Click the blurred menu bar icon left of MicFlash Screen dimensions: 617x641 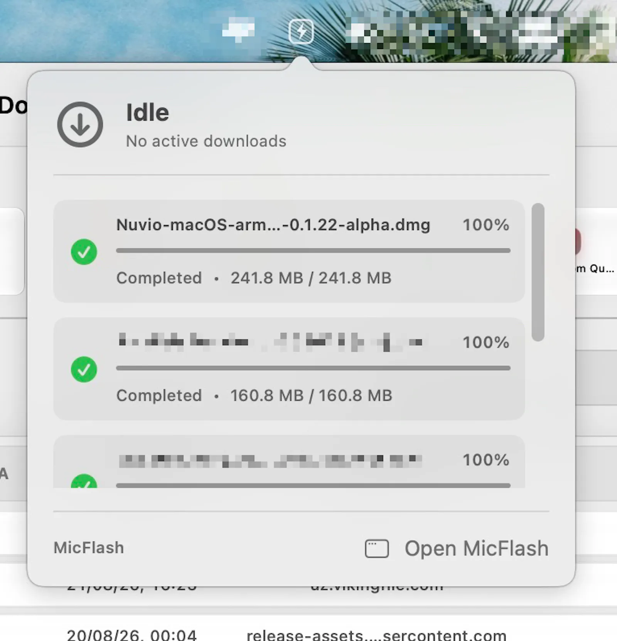click(x=239, y=30)
